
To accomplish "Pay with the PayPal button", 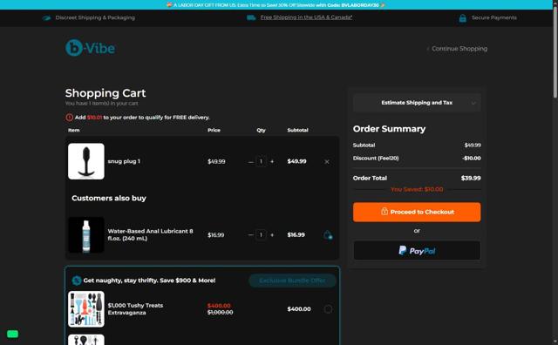I will point(417,251).
